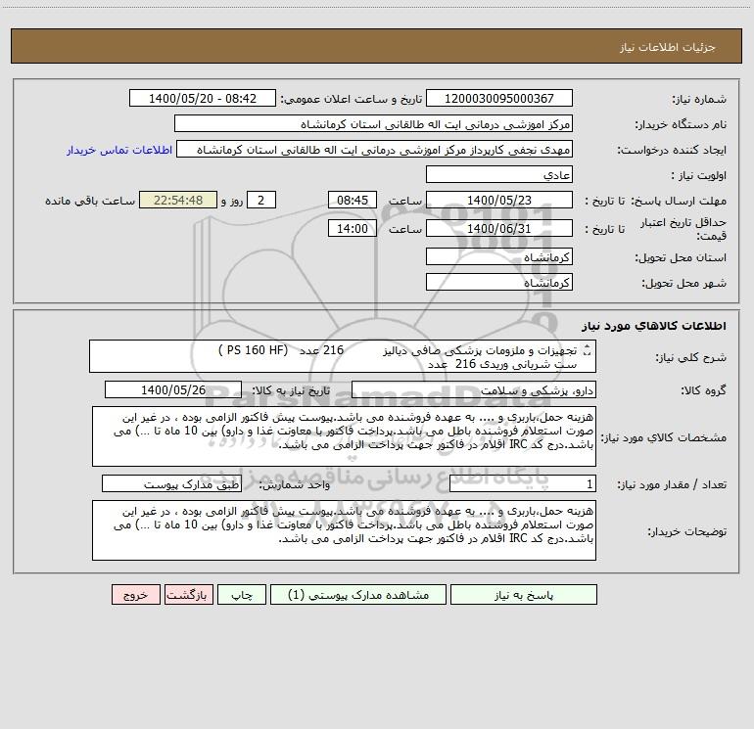
Task: Click the label گروه کالا
Action: [x=703, y=390]
